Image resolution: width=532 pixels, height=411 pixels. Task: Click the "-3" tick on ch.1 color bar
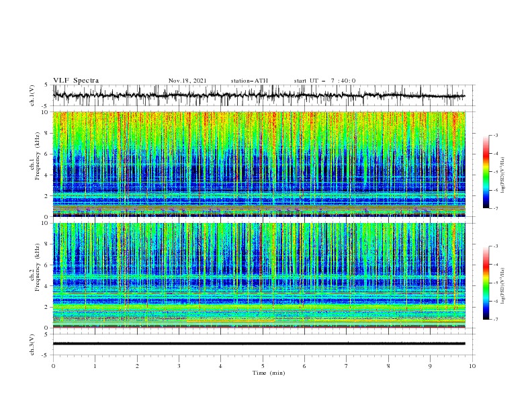[x=495, y=135]
